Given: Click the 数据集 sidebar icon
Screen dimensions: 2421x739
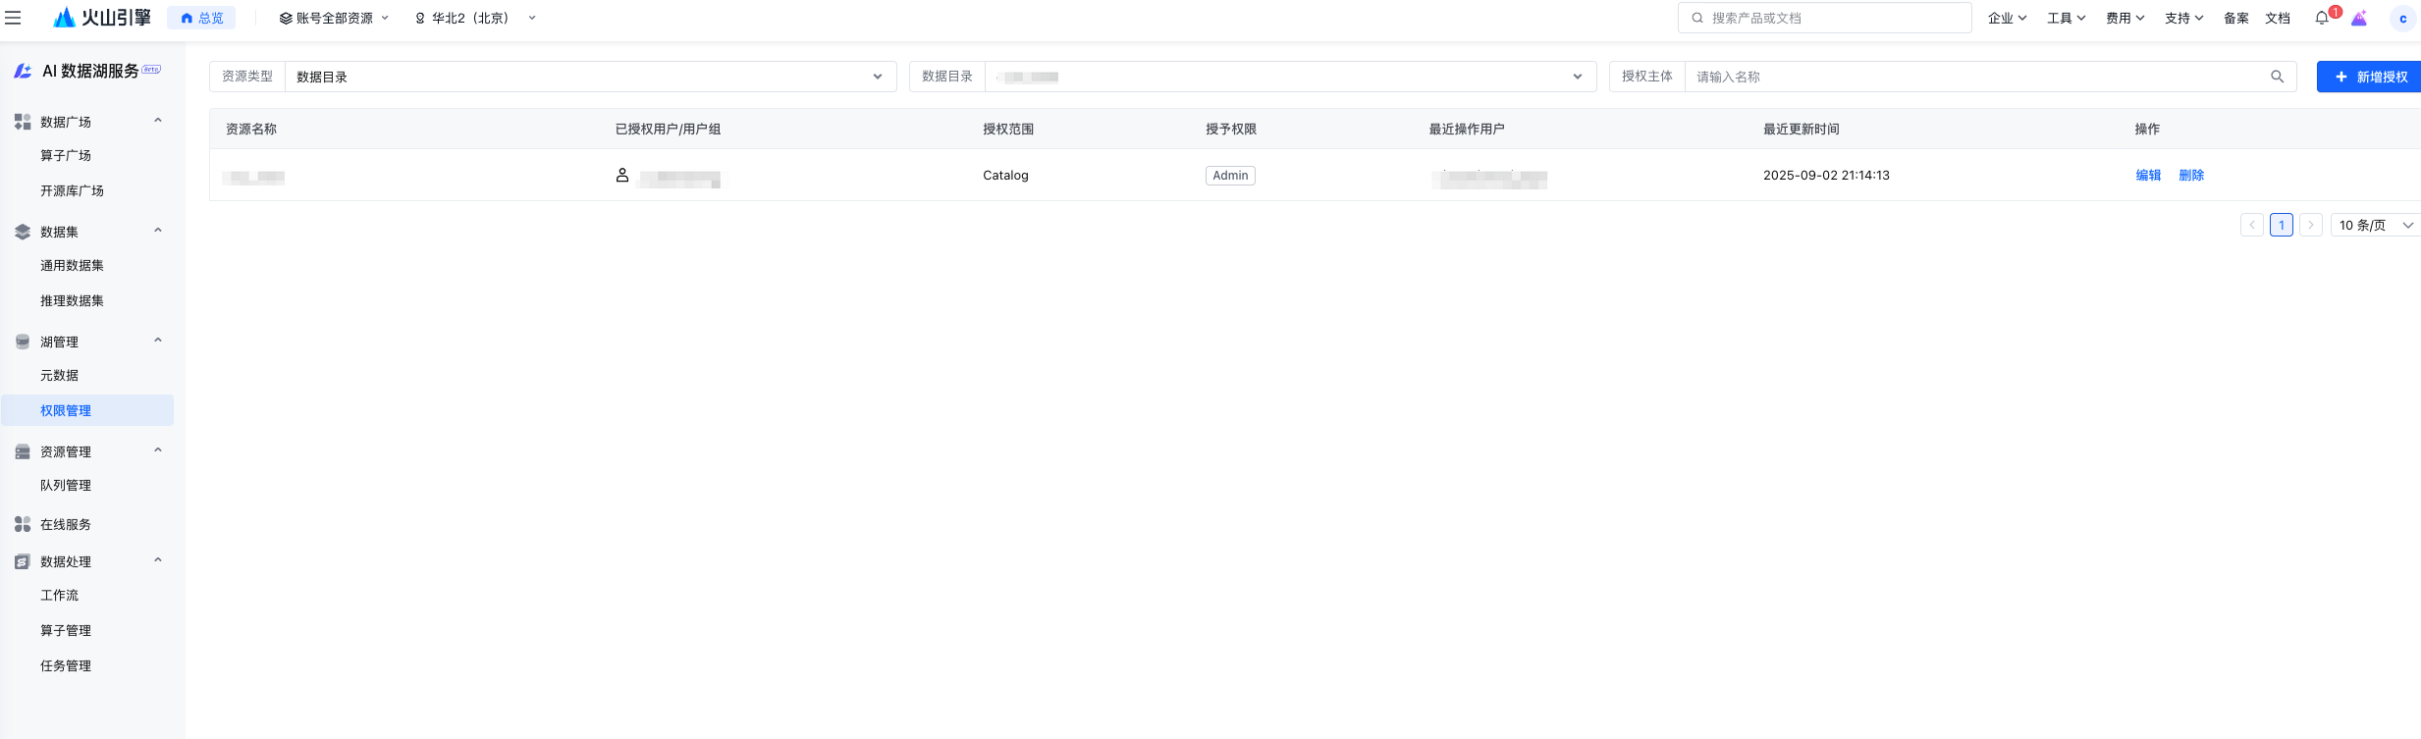Looking at the screenshot, I should click(x=23, y=232).
